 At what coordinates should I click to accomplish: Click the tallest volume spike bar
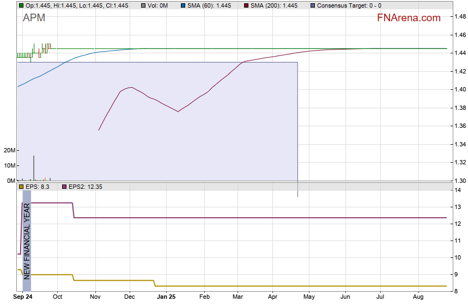(x=34, y=168)
